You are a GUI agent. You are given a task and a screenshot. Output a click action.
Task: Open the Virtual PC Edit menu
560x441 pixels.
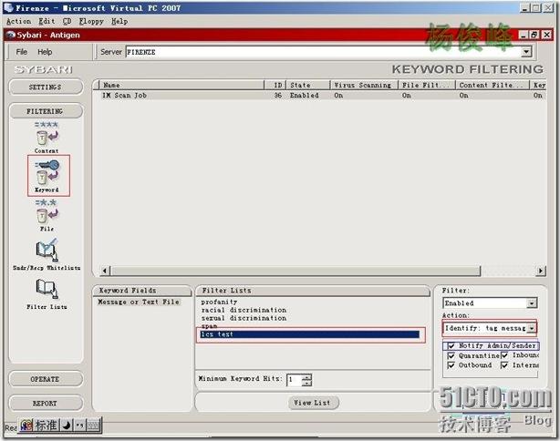point(47,21)
